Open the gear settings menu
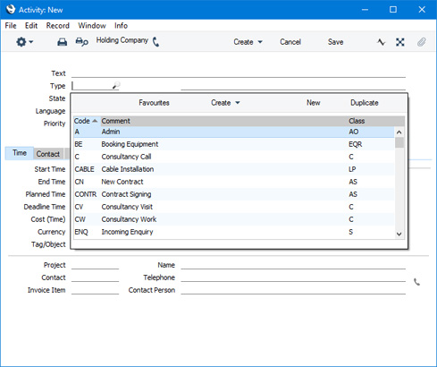 [x=24, y=42]
